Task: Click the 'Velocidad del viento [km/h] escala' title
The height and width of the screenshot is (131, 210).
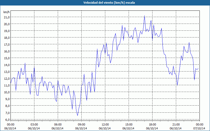Action: tap(109, 3)
